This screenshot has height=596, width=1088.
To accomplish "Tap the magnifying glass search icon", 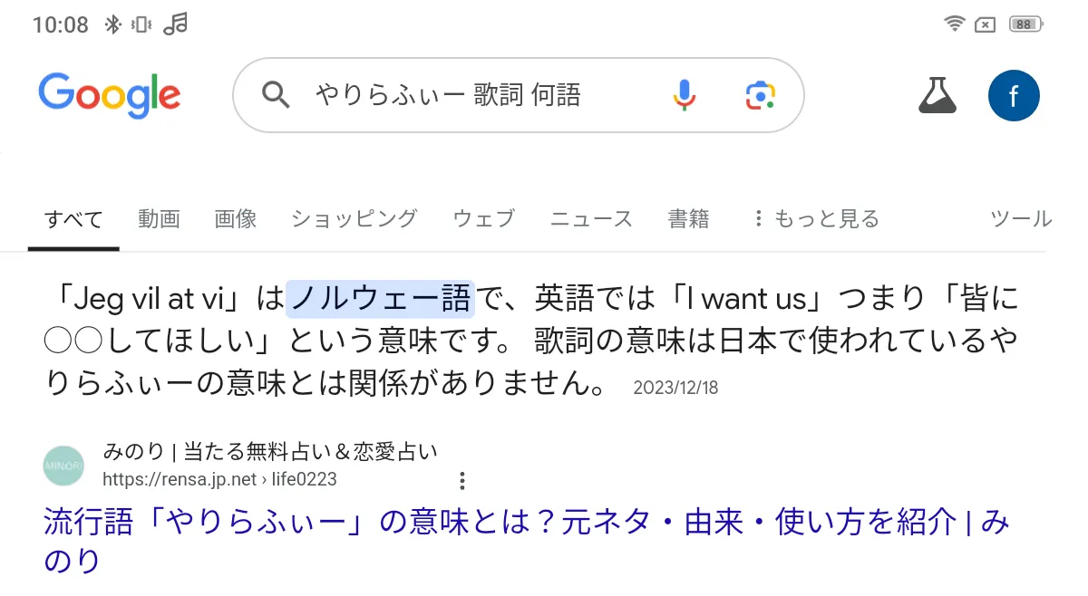I will click(x=275, y=95).
